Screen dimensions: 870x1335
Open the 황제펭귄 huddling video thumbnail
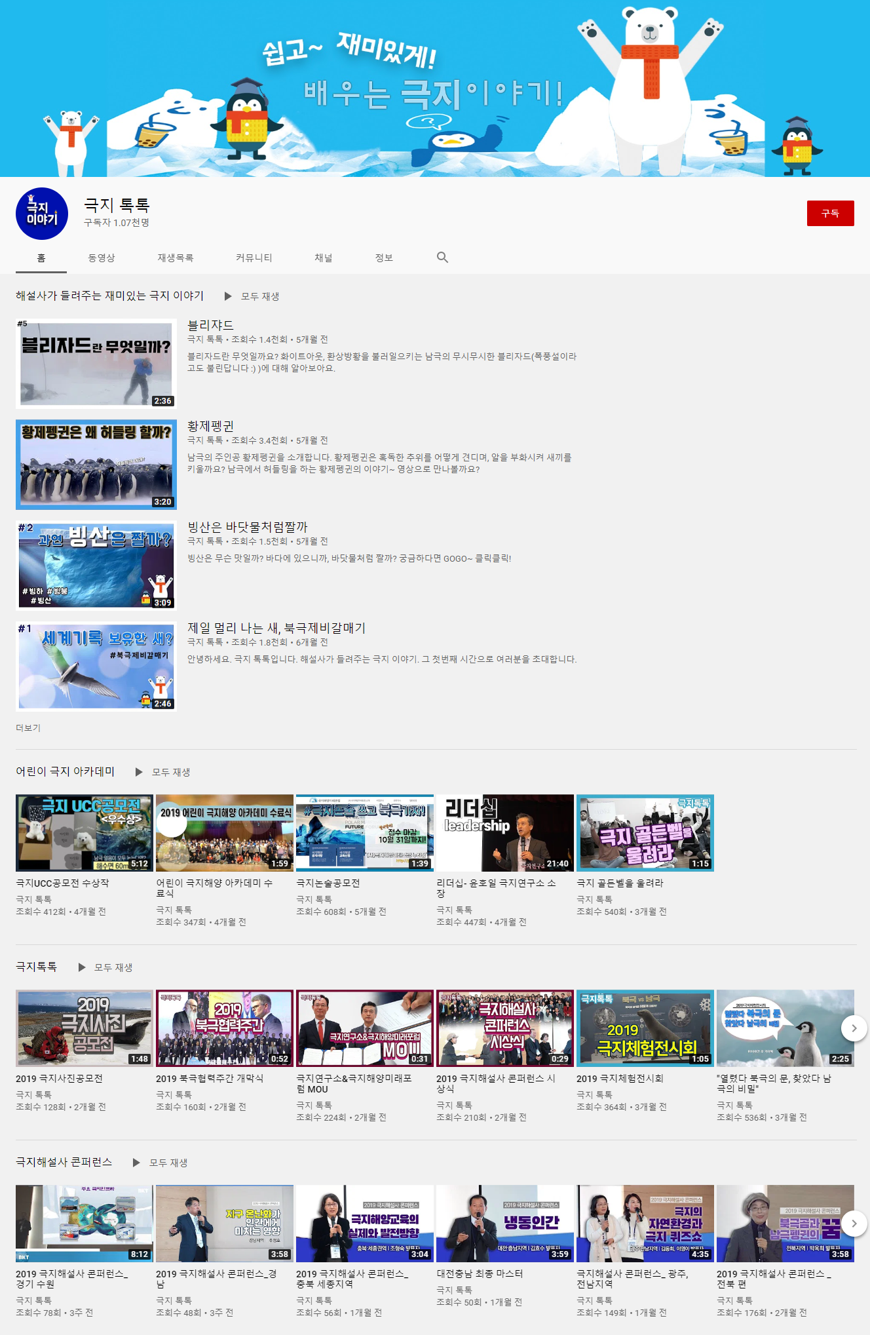point(96,465)
